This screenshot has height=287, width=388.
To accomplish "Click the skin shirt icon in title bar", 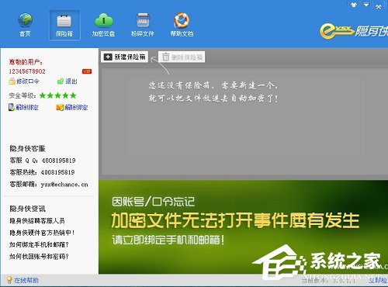I will tap(354, 5).
